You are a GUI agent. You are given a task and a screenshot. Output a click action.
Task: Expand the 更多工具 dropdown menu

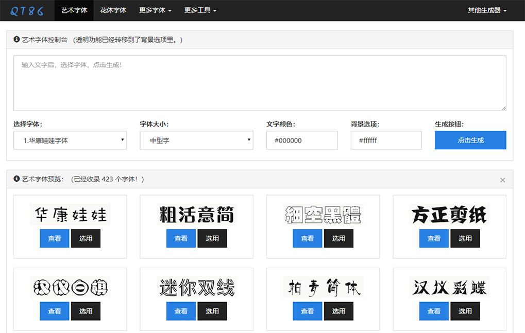pos(200,10)
